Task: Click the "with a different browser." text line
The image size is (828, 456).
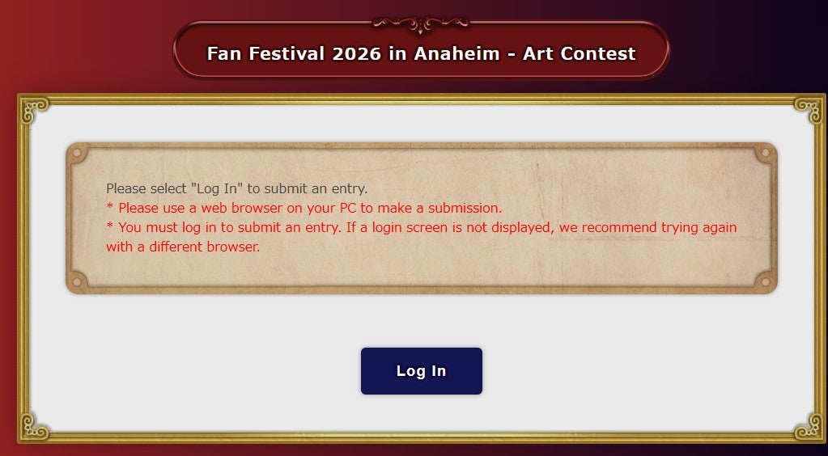Action: point(183,247)
